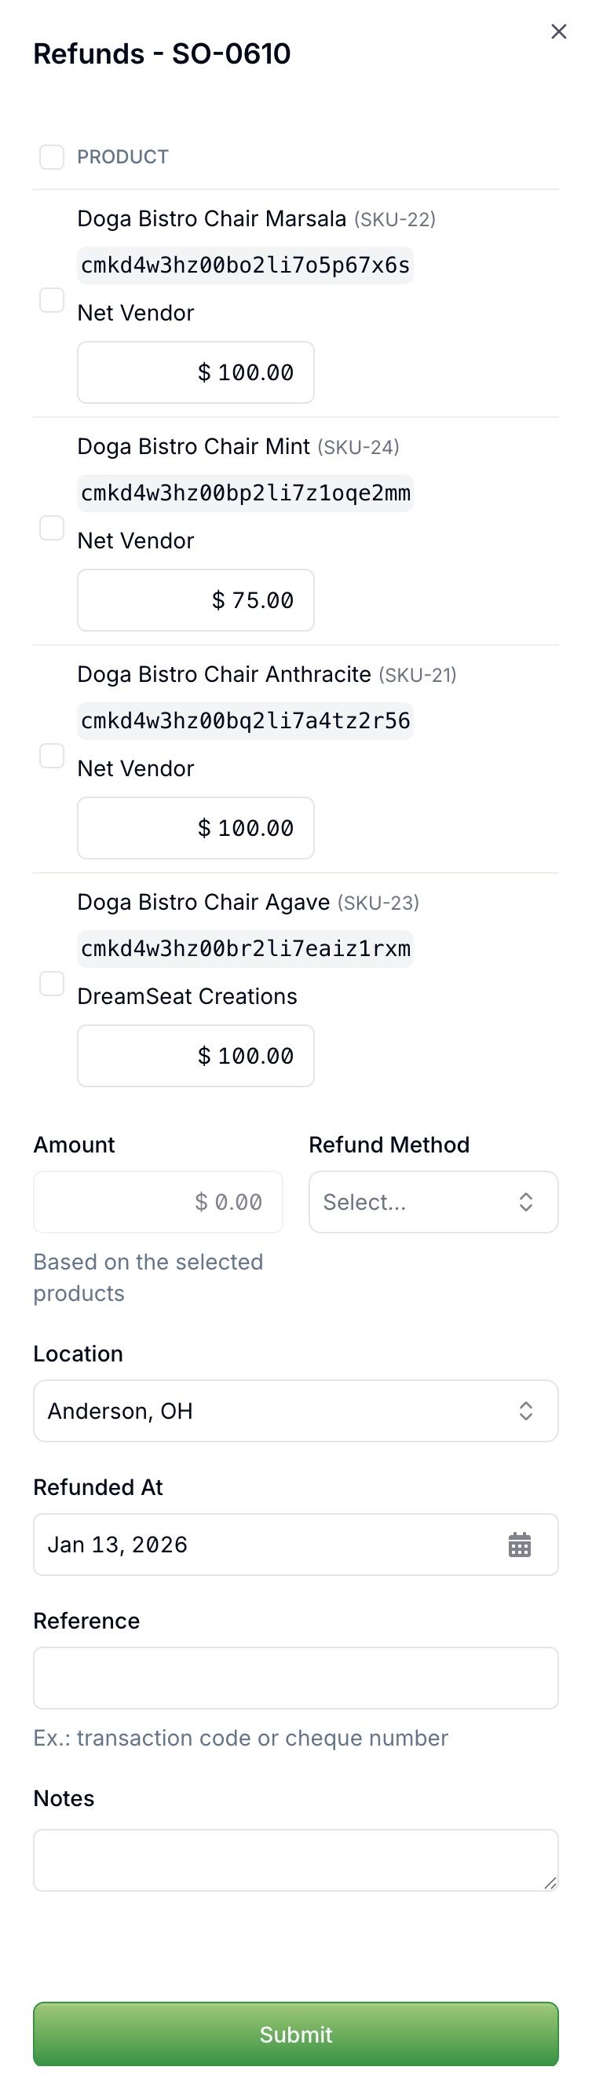
Task: Click the Location field chevron arrows
Action: click(x=526, y=1411)
